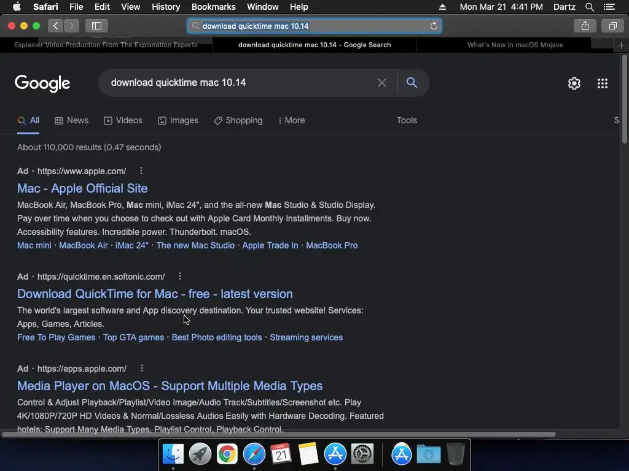Follow The new Mac Studio sitelink

pyautogui.click(x=195, y=245)
